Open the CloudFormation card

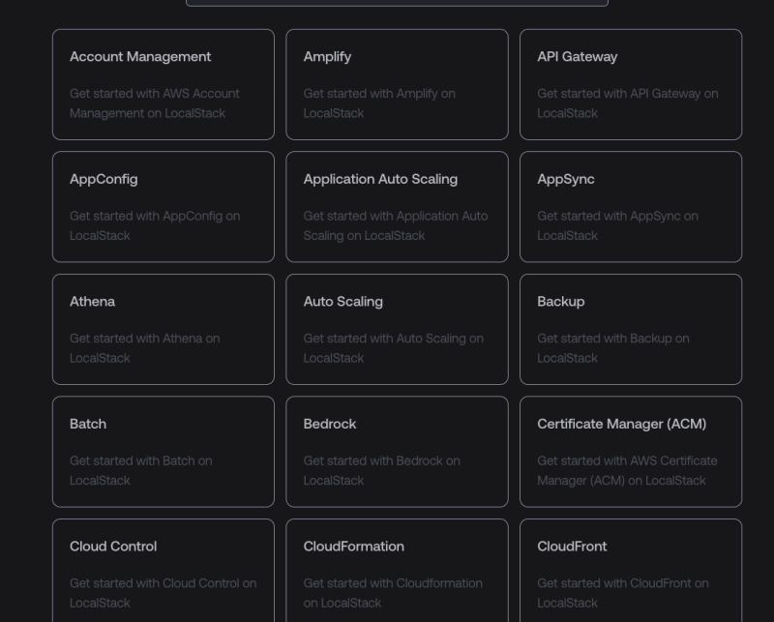pyautogui.click(x=397, y=571)
